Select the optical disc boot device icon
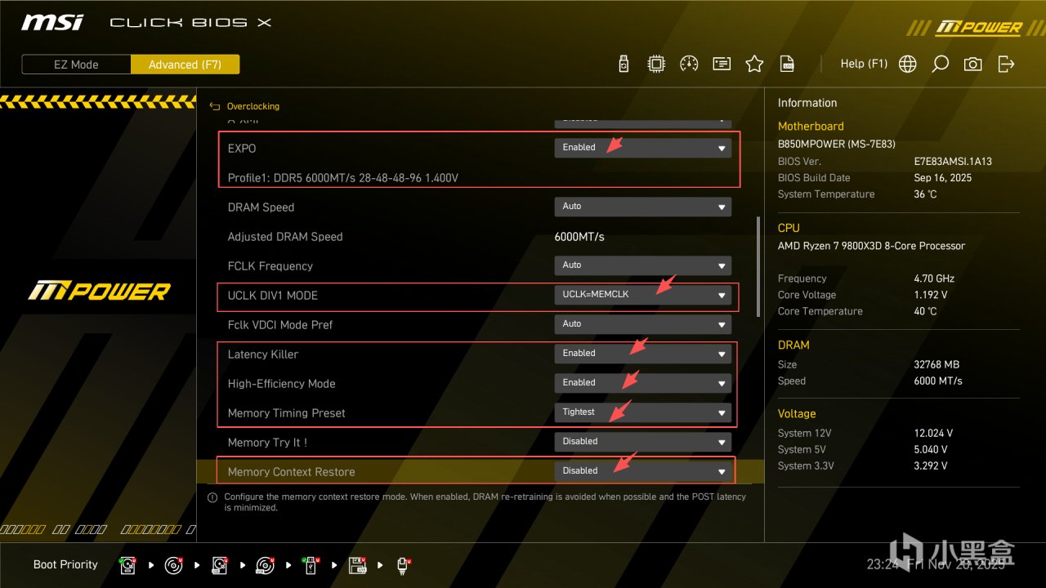This screenshot has height=588, width=1046. 173,565
